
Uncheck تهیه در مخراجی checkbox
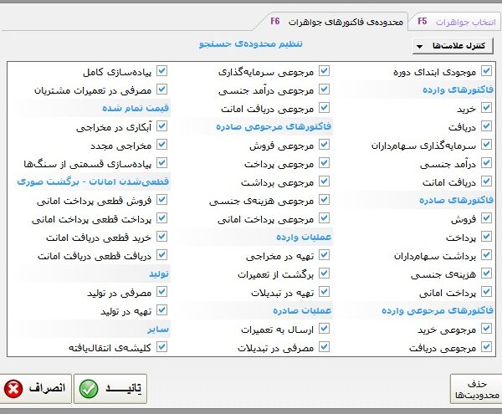point(324,254)
